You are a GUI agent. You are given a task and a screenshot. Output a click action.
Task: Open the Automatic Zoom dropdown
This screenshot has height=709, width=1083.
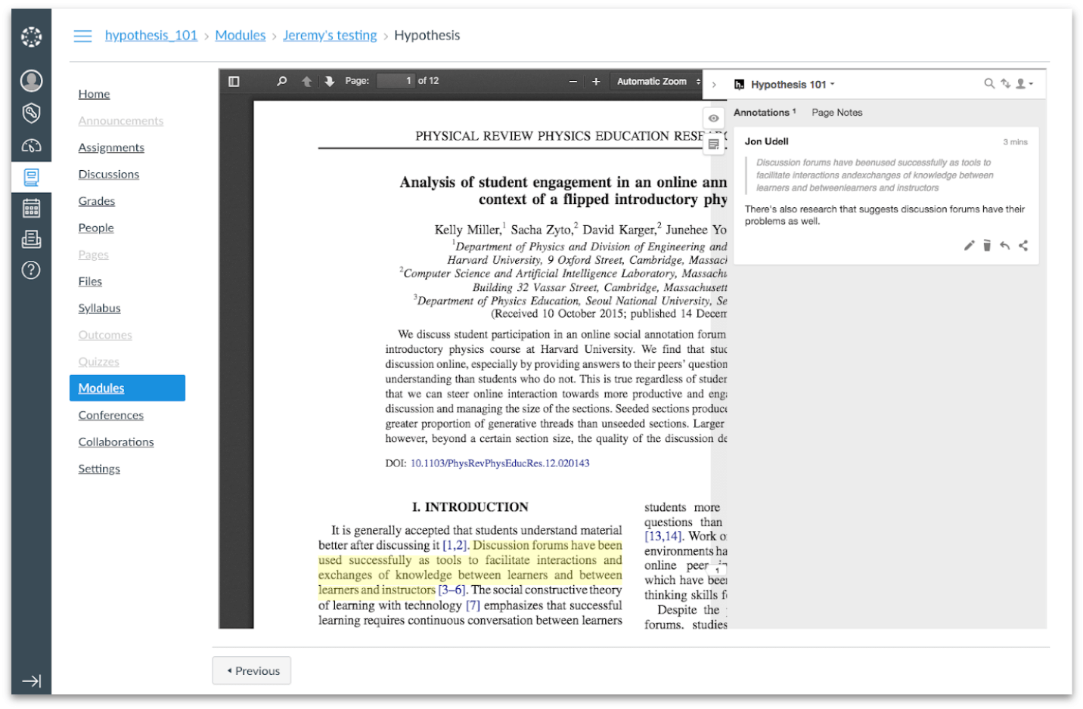pos(656,81)
